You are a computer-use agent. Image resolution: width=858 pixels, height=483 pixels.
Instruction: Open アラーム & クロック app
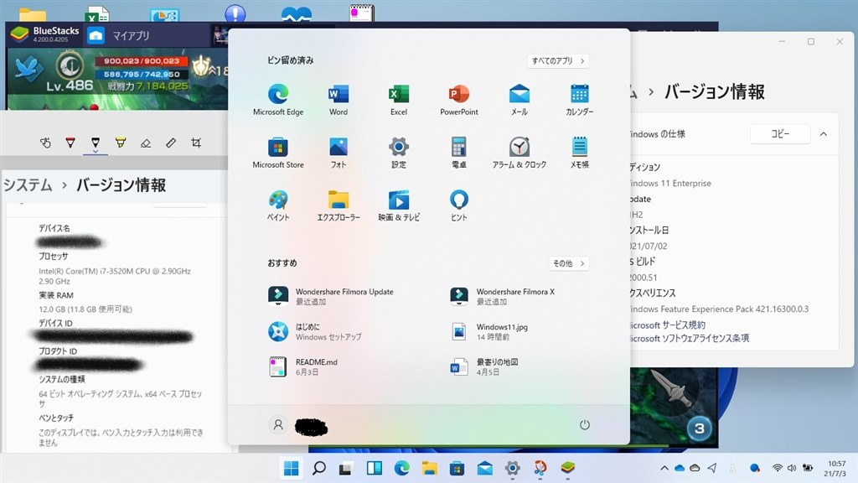coord(519,153)
